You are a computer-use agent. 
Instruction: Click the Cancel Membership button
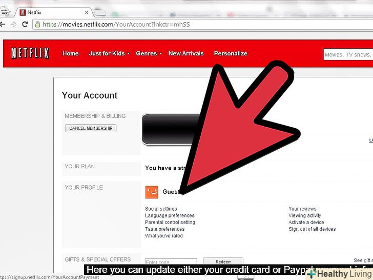(x=91, y=128)
